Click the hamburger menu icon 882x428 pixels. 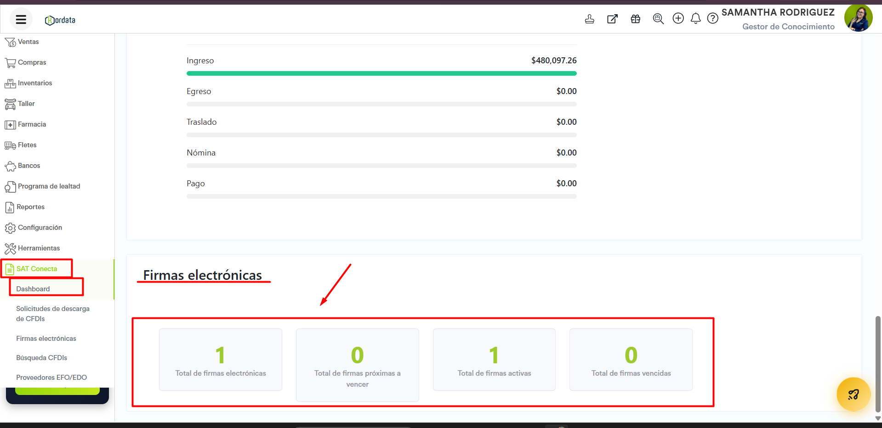[x=21, y=19]
